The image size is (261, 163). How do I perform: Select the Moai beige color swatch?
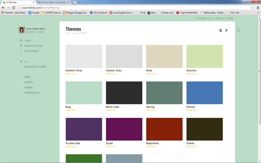(164, 56)
